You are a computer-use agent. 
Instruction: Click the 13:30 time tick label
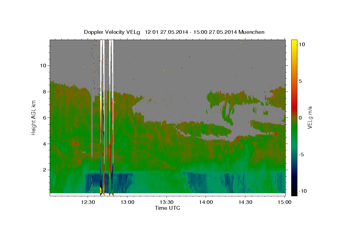(166, 202)
